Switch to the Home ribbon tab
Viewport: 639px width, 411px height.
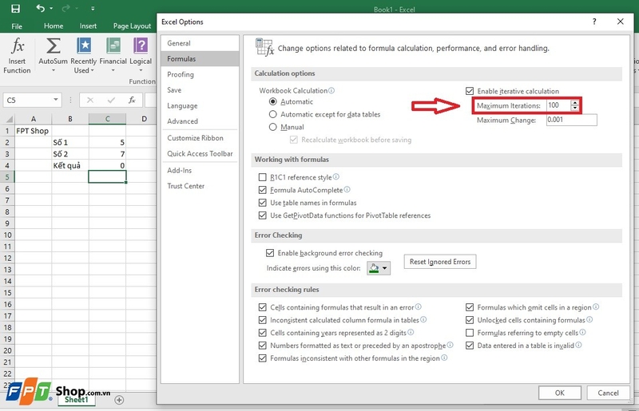click(54, 26)
